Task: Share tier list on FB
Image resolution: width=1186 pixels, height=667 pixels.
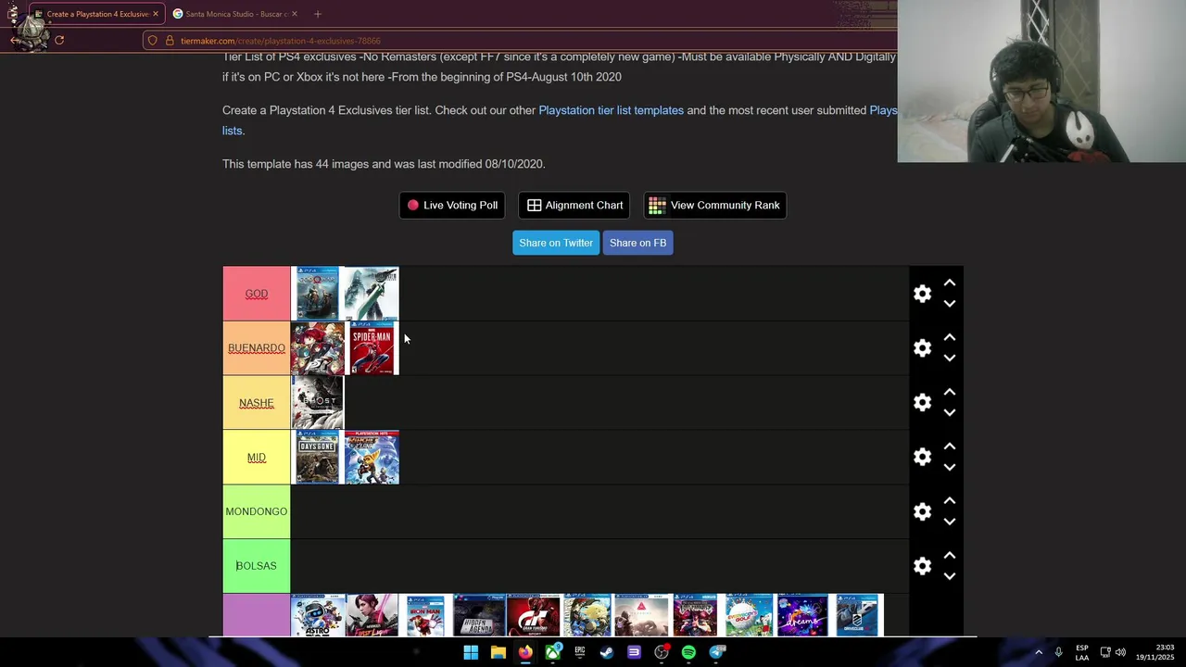Action: point(637,243)
